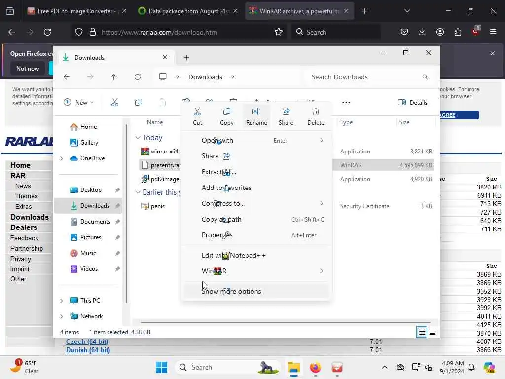Switch to large thumbnails view icon
Image resolution: width=505 pixels, height=379 pixels.
(x=433, y=332)
